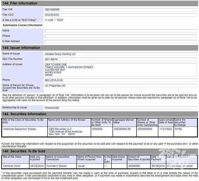The height and width of the screenshot is (181, 199).
Task: Click the '144: Issuer Information' header
Action: coord(99,48)
